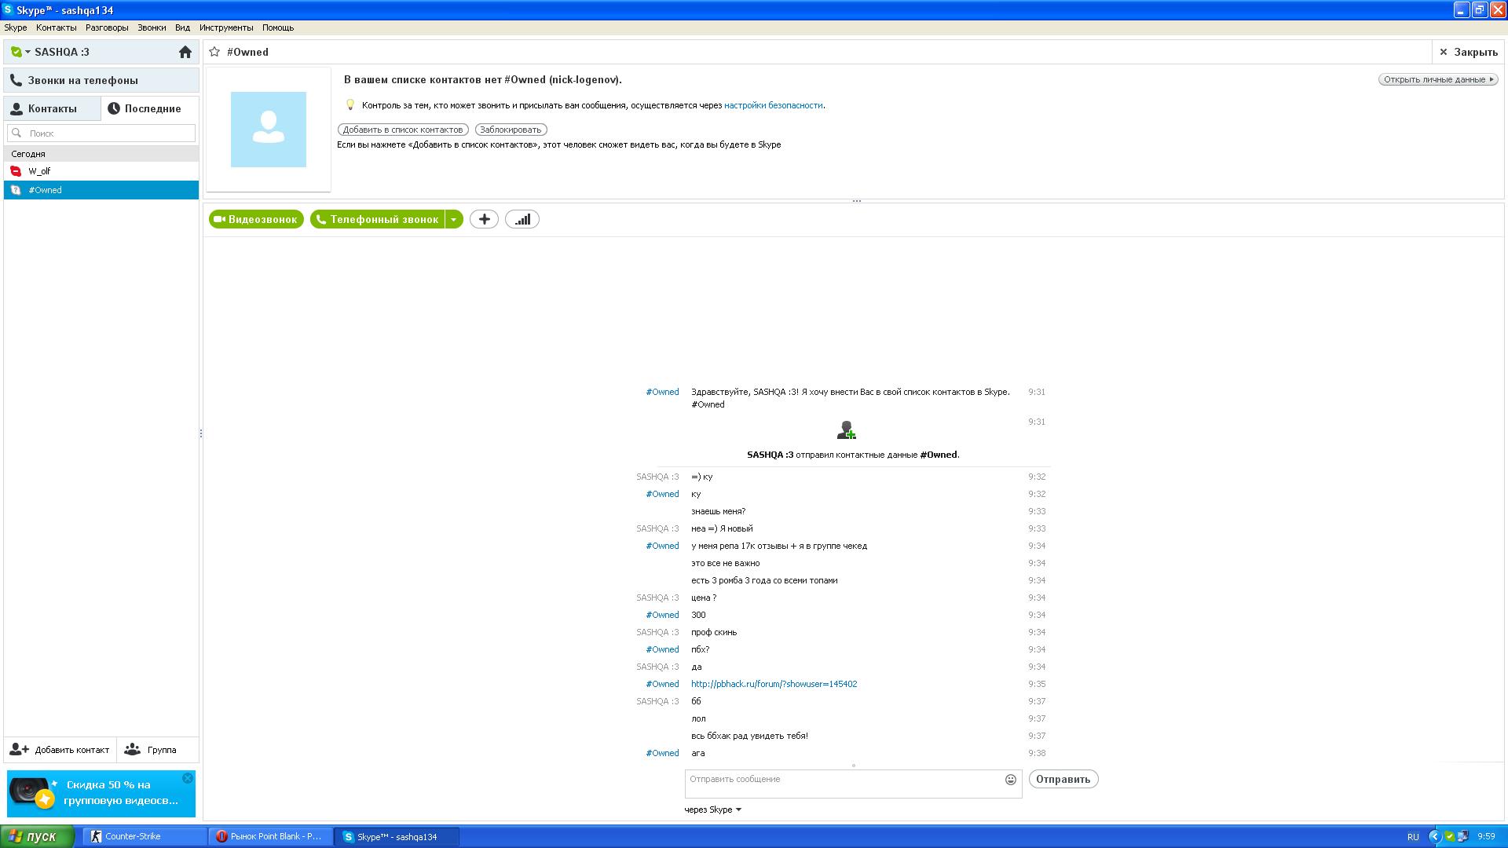Click Добавить контакт add person icon

[20, 750]
